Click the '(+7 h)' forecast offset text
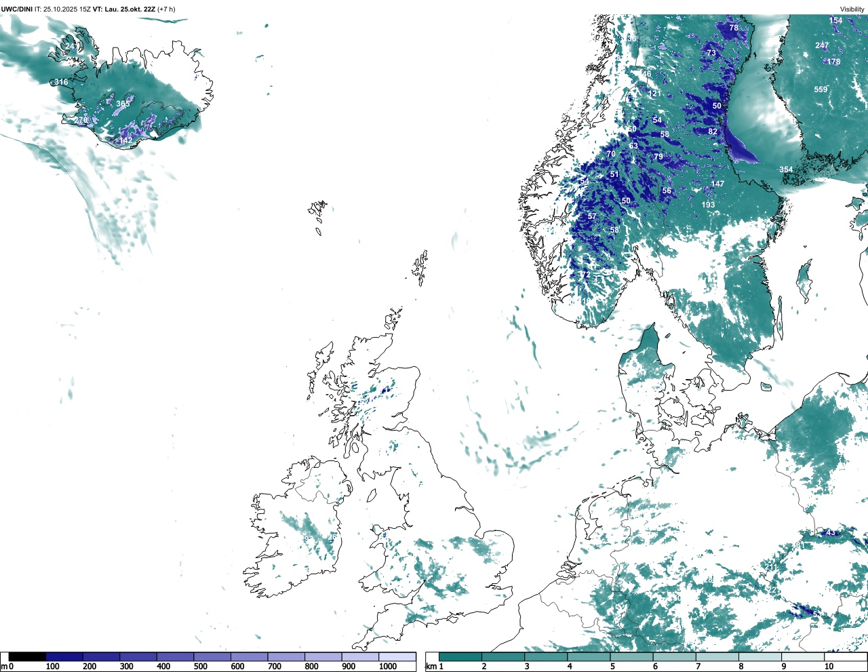Viewport: 868px width, 672px height. [167, 9]
